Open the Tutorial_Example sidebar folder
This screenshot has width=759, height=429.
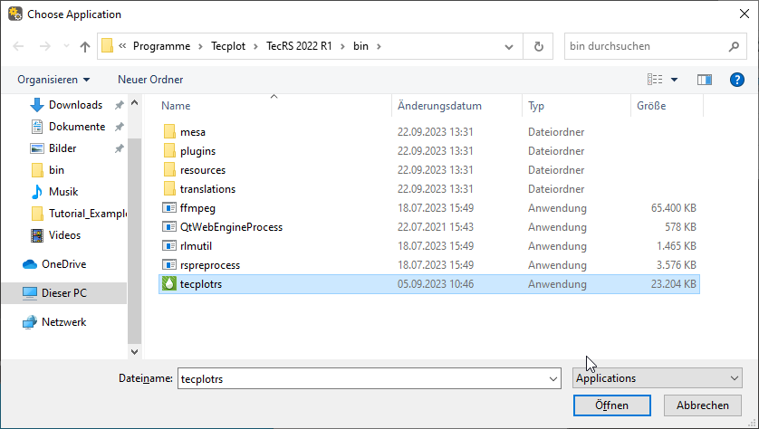(x=87, y=214)
